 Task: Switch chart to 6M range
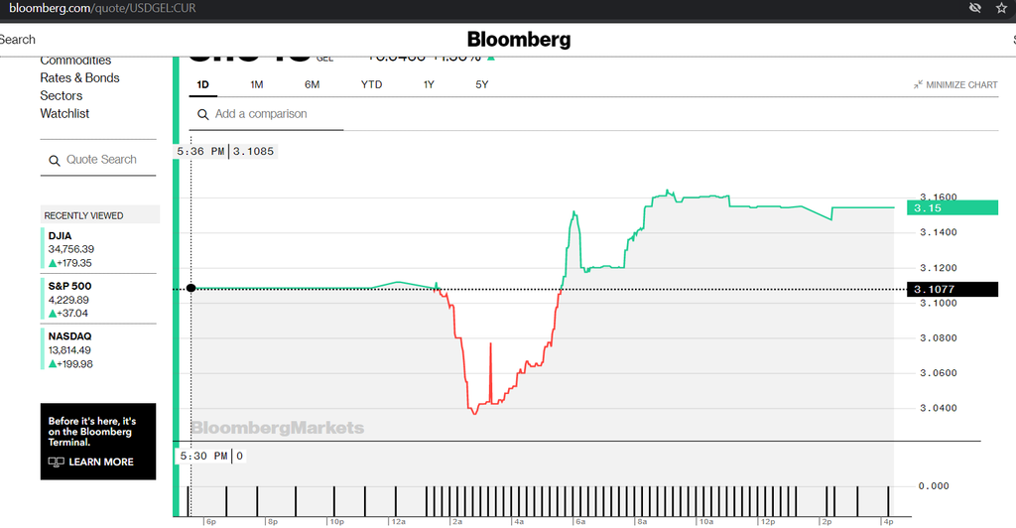(x=313, y=85)
